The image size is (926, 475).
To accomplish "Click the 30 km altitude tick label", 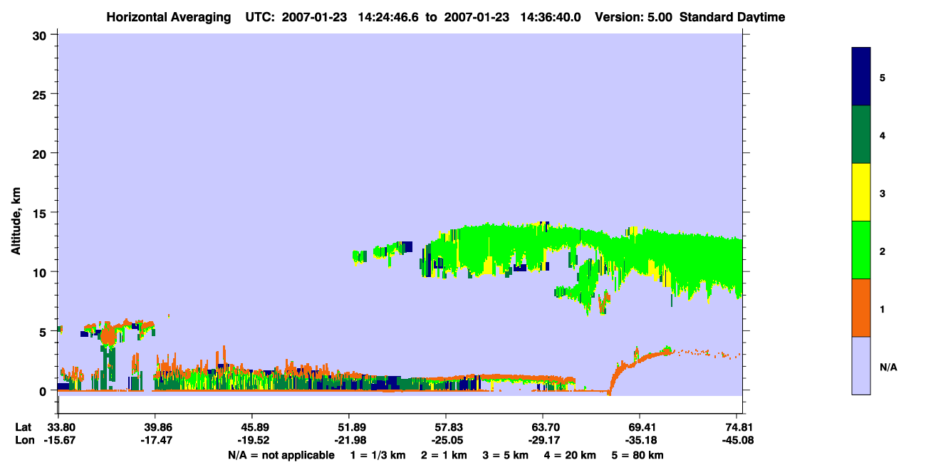I will 41,35.
